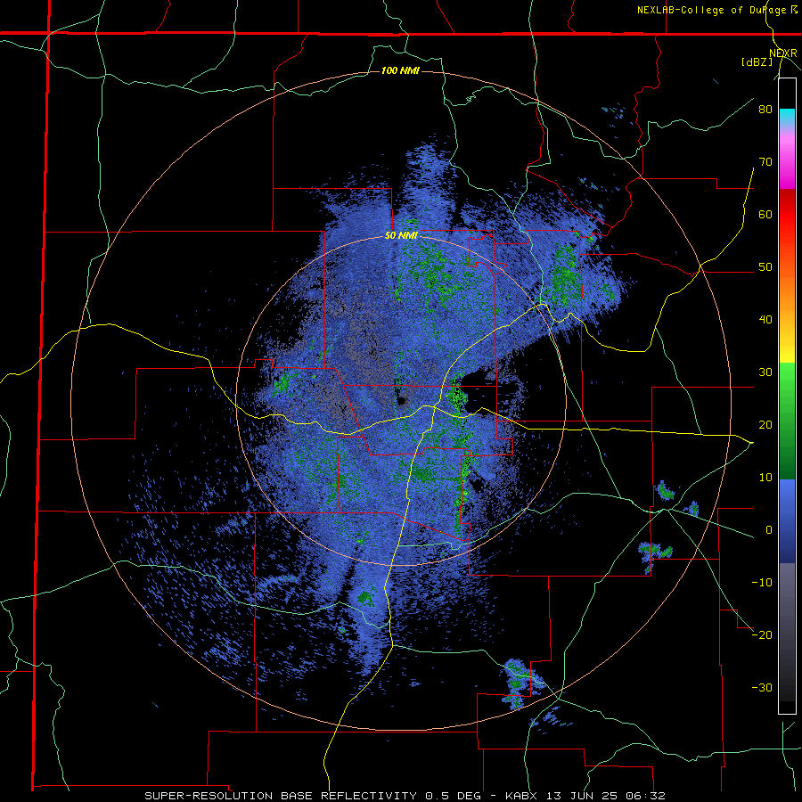
Task: Click the -10 dBZ scale value
Action: pos(762,582)
